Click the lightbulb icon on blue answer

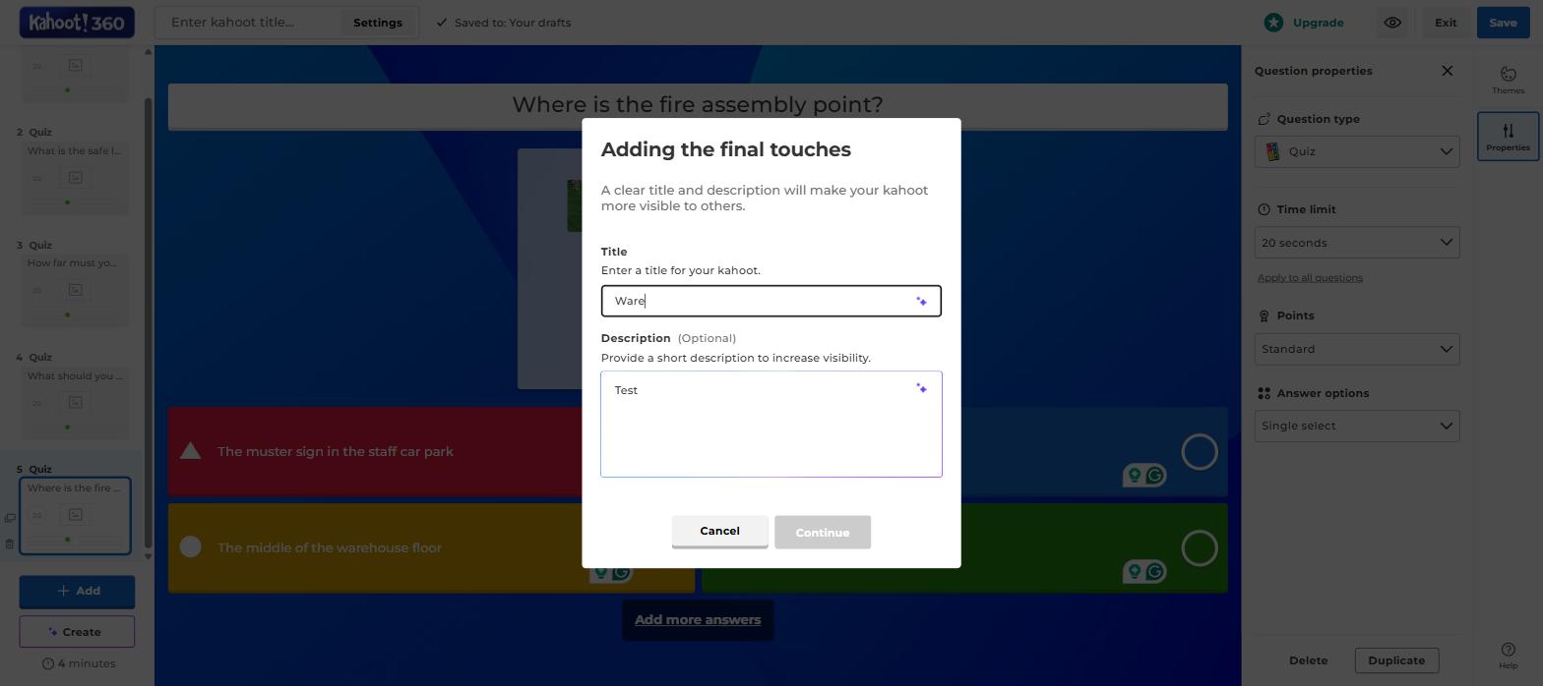pyautogui.click(x=1134, y=476)
